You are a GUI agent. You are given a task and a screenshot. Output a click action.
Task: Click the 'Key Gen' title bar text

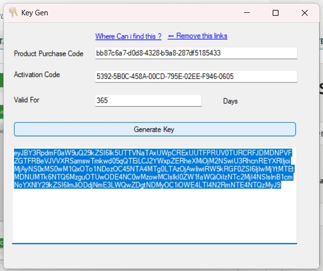pyautogui.click(x=35, y=12)
